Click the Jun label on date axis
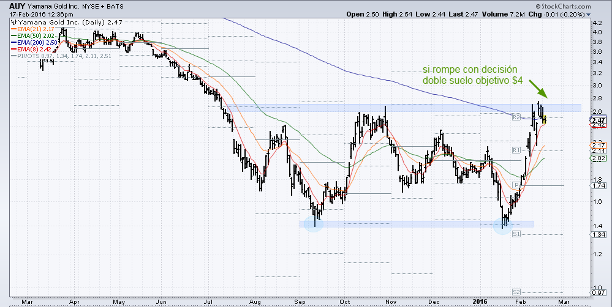Image resolution: width=612 pixels, height=307 pixels. [161, 302]
